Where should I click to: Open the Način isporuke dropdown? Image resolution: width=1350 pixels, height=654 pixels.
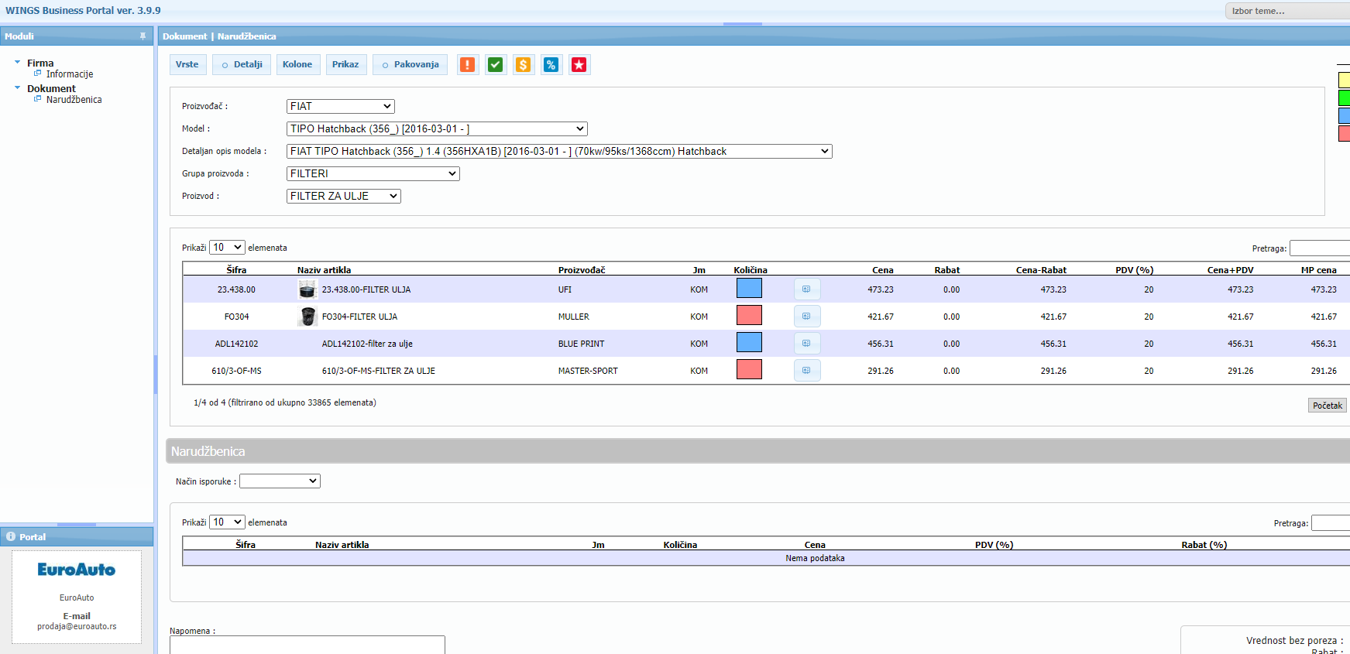(x=280, y=481)
